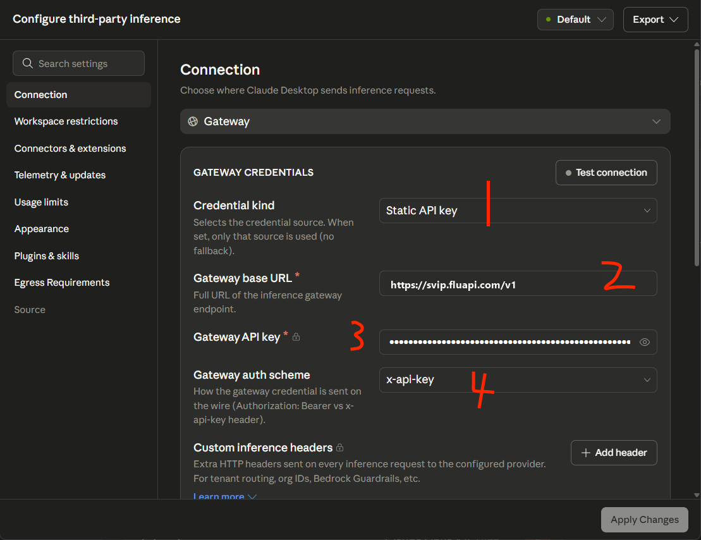This screenshot has width=701, height=540.
Task: Click the vertical scrollbar thumb
Action: click(x=697, y=157)
